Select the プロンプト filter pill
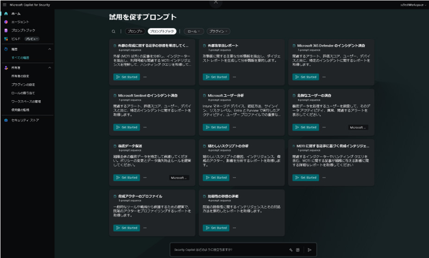This screenshot has width=429, height=258. point(134,31)
